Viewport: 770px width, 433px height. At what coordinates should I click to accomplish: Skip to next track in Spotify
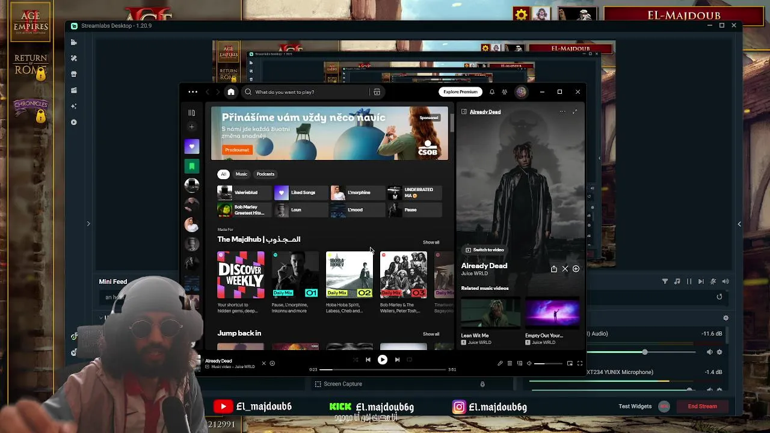(x=397, y=360)
